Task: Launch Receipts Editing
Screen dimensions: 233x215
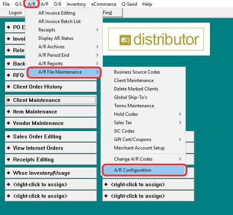Action: 51,159
